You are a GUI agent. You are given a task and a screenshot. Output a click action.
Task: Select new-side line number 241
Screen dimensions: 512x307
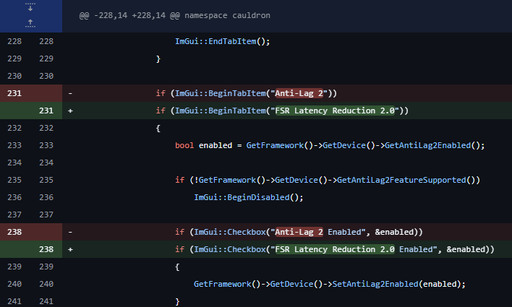(x=46, y=300)
